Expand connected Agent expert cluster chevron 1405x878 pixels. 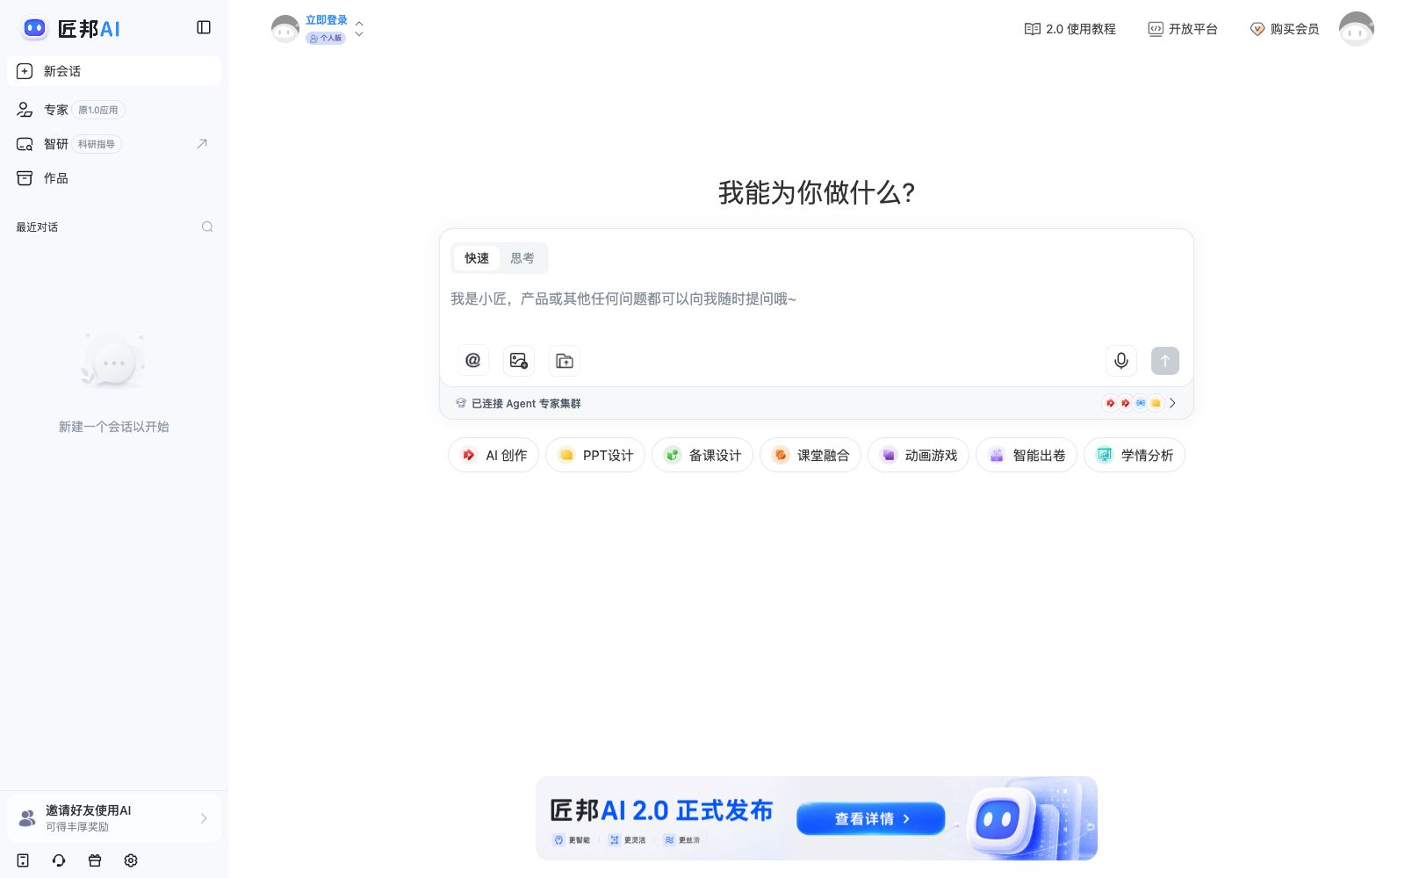click(x=1172, y=403)
